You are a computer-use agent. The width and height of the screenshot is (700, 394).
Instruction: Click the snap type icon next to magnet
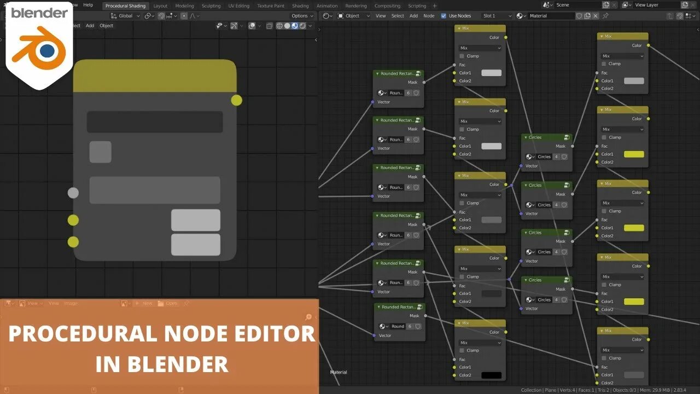172,16
